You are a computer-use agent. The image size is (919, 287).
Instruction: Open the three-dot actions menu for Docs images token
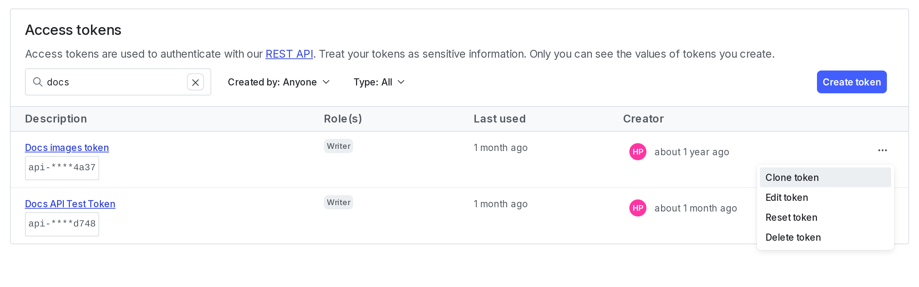pyautogui.click(x=882, y=150)
